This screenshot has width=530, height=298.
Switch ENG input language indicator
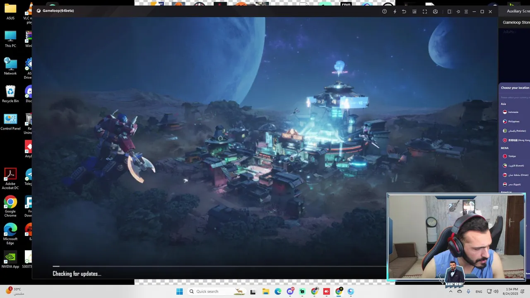point(479,292)
